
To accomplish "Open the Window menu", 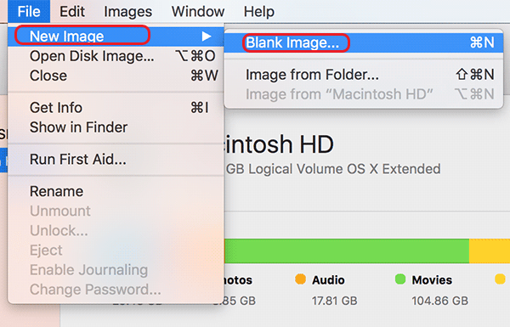I will coord(198,12).
